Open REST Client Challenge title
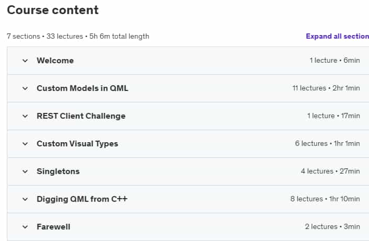Image resolution: width=369 pixels, height=241 pixels. pos(81,116)
